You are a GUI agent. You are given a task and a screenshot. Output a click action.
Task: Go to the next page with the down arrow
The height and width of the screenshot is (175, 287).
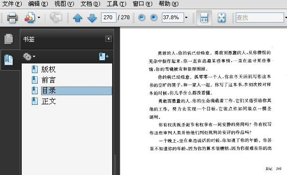pos(92,18)
